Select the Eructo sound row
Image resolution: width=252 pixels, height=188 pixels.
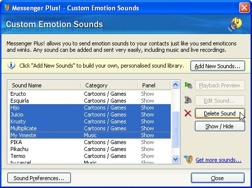click(90, 94)
